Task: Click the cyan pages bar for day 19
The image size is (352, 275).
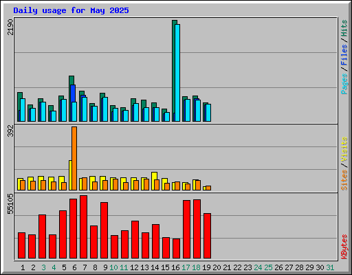Action: point(208,113)
